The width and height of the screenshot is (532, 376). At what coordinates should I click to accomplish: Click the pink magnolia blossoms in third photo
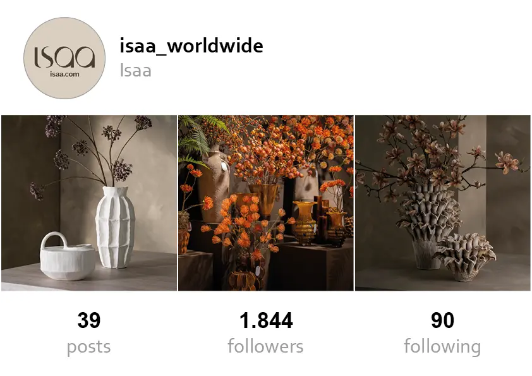tap(441, 153)
